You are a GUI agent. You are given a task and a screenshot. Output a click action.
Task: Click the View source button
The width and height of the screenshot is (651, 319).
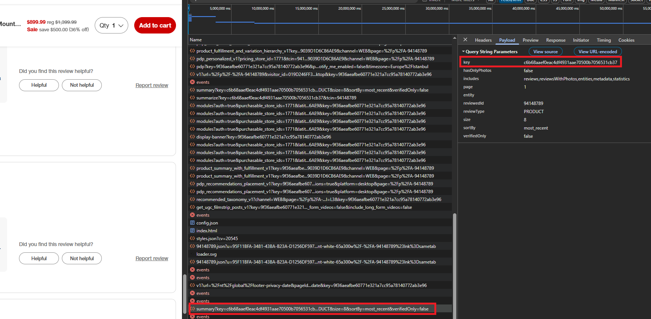(x=545, y=52)
